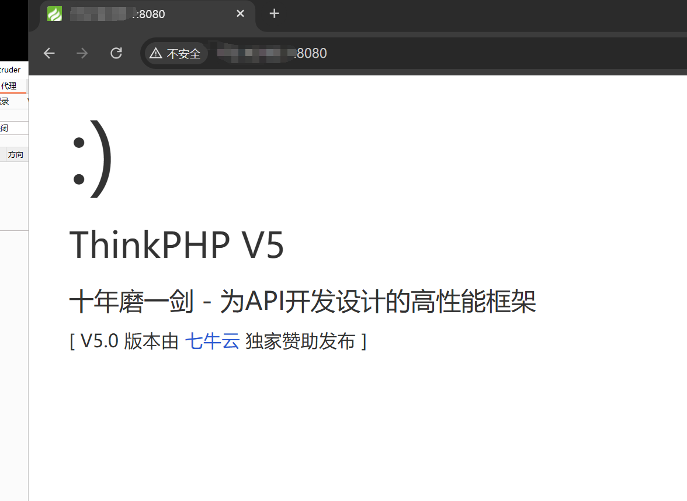This screenshot has width=687, height=501.
Task: Click the browser forward arrow
Action: pyautogui.click(x=82, y=53)
